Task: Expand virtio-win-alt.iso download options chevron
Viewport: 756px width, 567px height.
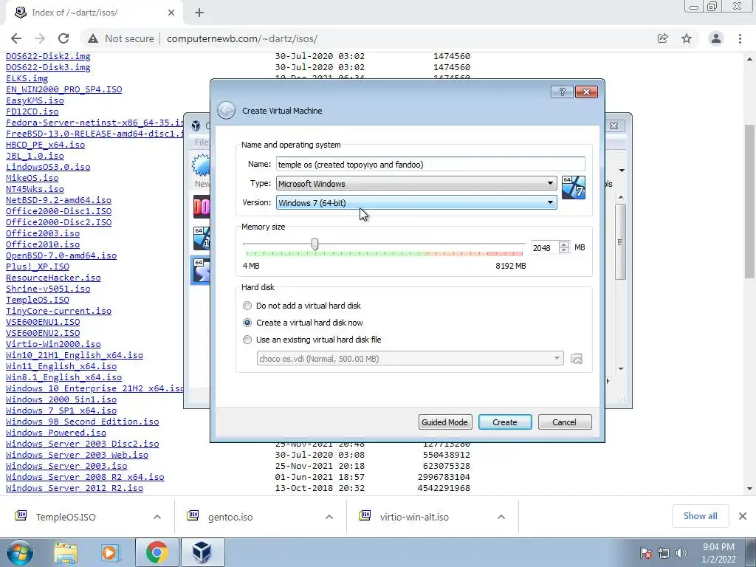Action: click(x=501, y=517)
